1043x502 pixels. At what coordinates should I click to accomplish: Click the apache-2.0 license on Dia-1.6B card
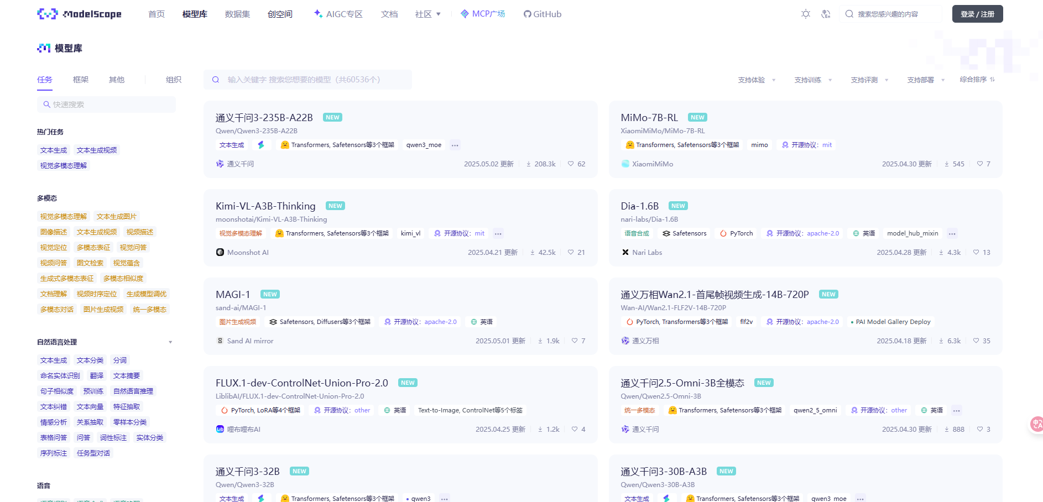click(x=823, y=233)
